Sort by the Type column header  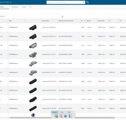click(16, 21)
